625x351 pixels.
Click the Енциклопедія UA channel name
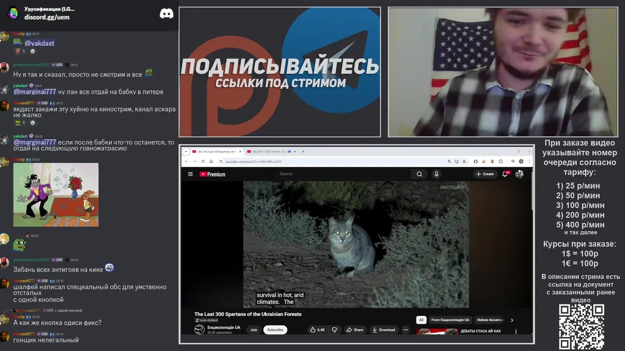(x=224, y=328)
